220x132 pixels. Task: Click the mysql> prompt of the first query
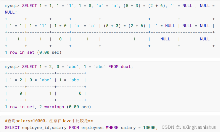[12, 6]
